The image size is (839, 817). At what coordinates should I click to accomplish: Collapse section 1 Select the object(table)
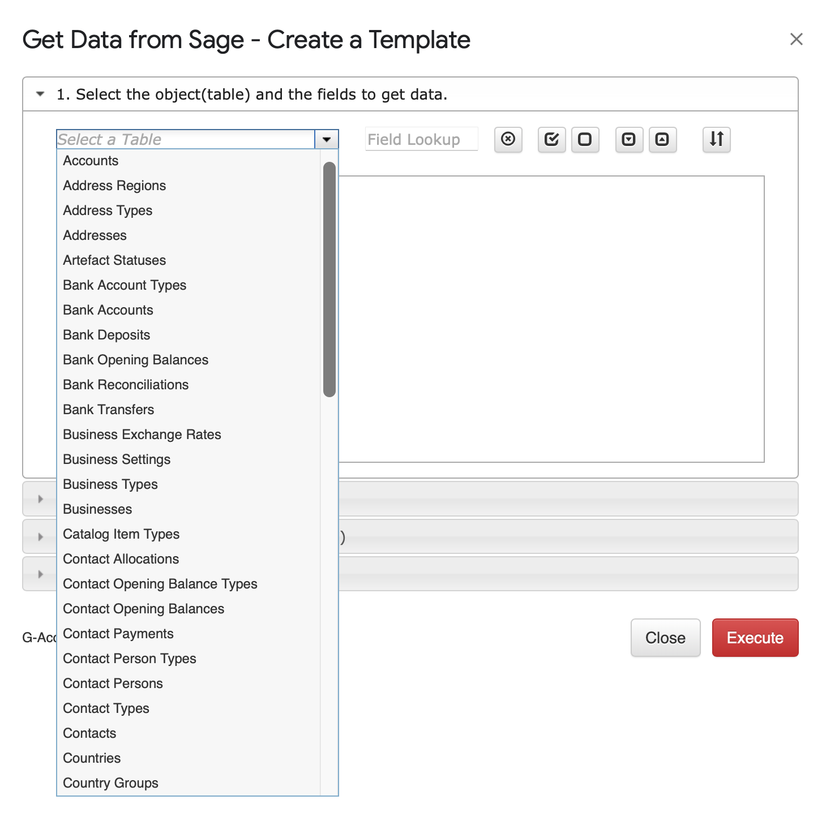[x=40, y=94]
